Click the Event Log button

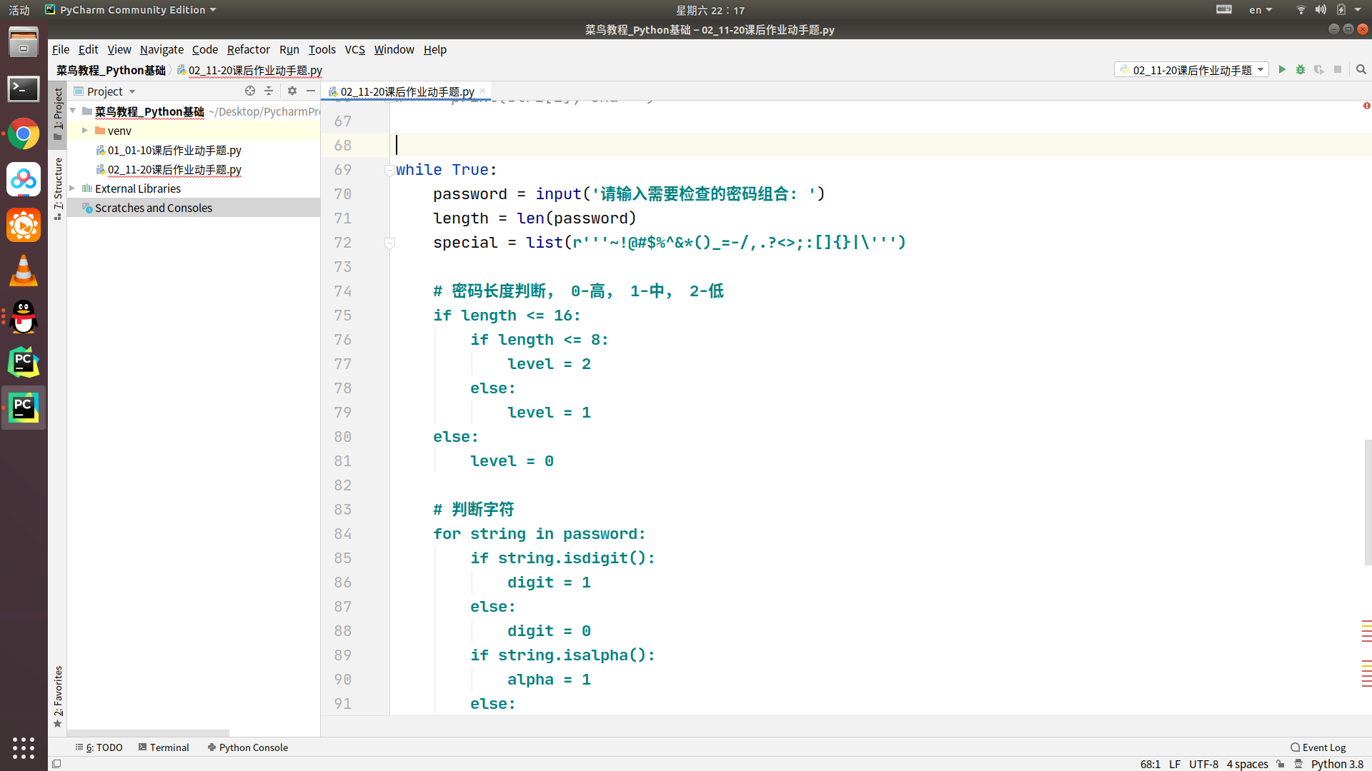point(1319,747)
